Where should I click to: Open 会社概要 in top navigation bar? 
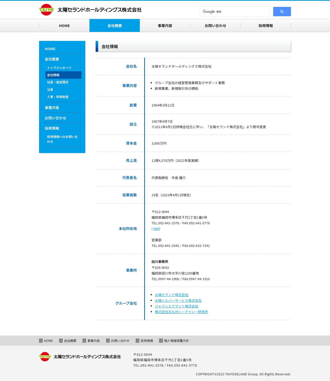[x=115, y=26]
